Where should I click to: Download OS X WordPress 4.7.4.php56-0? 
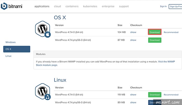point(155,40)
